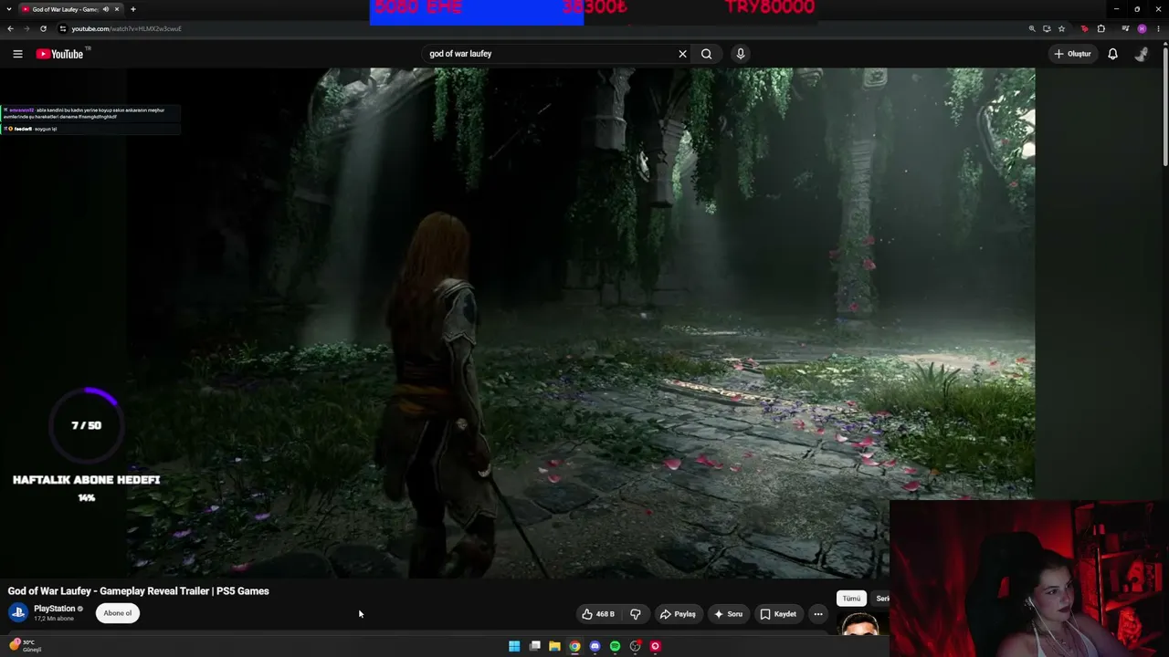Go back in browser history
Viewport: 1169px width, 657px height.
[x=10, y=28]
